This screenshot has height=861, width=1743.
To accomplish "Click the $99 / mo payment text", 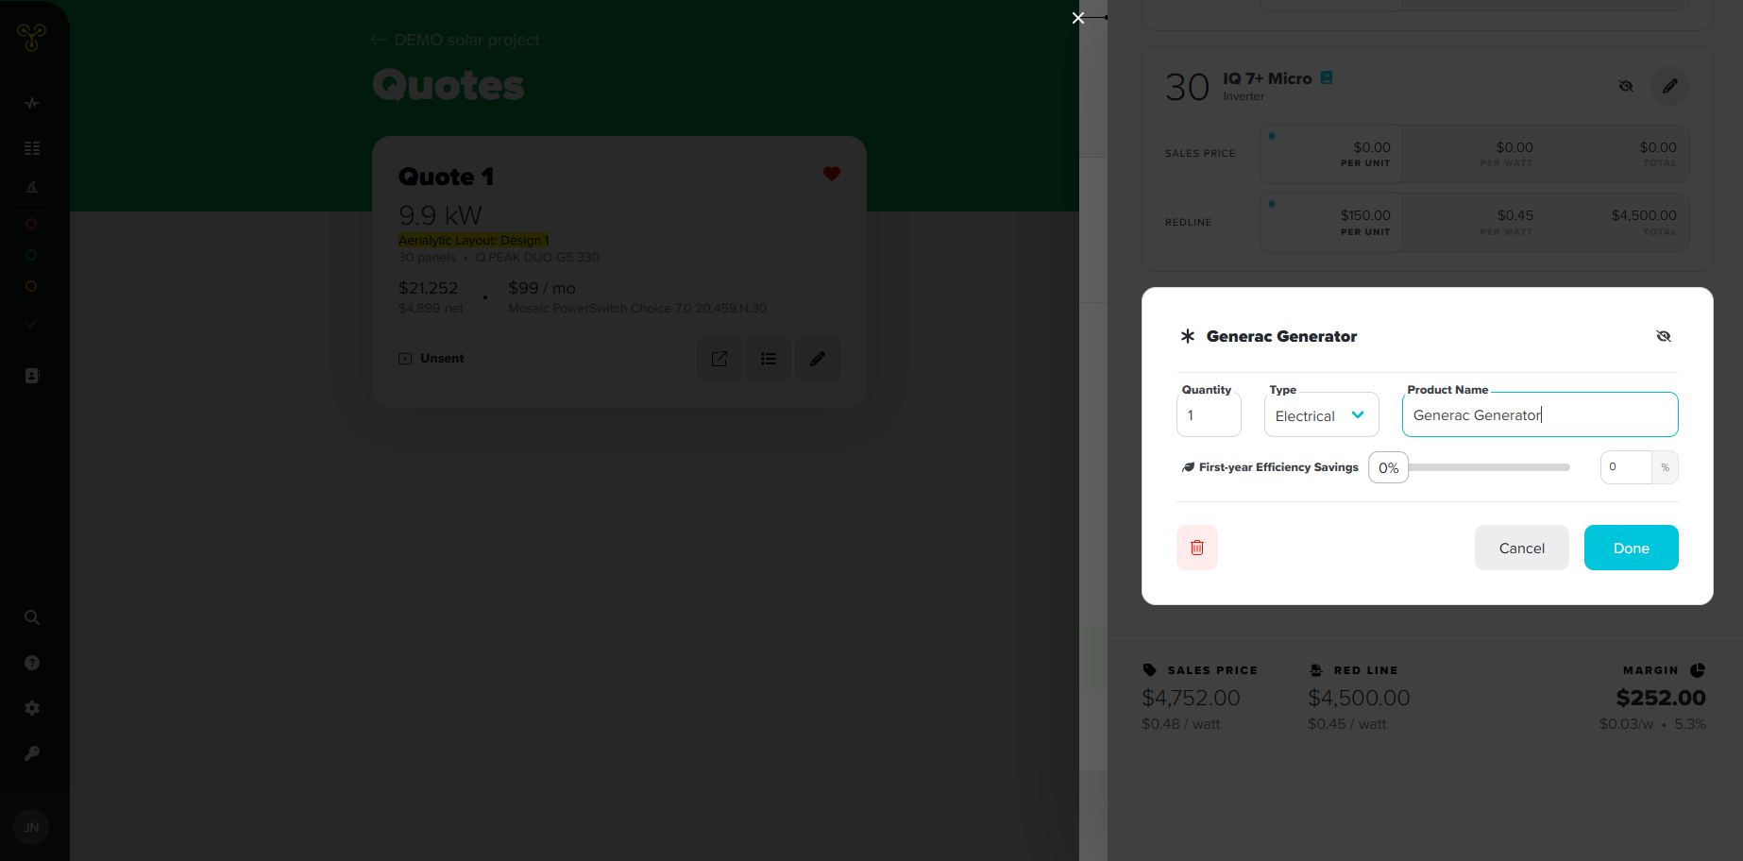I will (x=542, y=288).
